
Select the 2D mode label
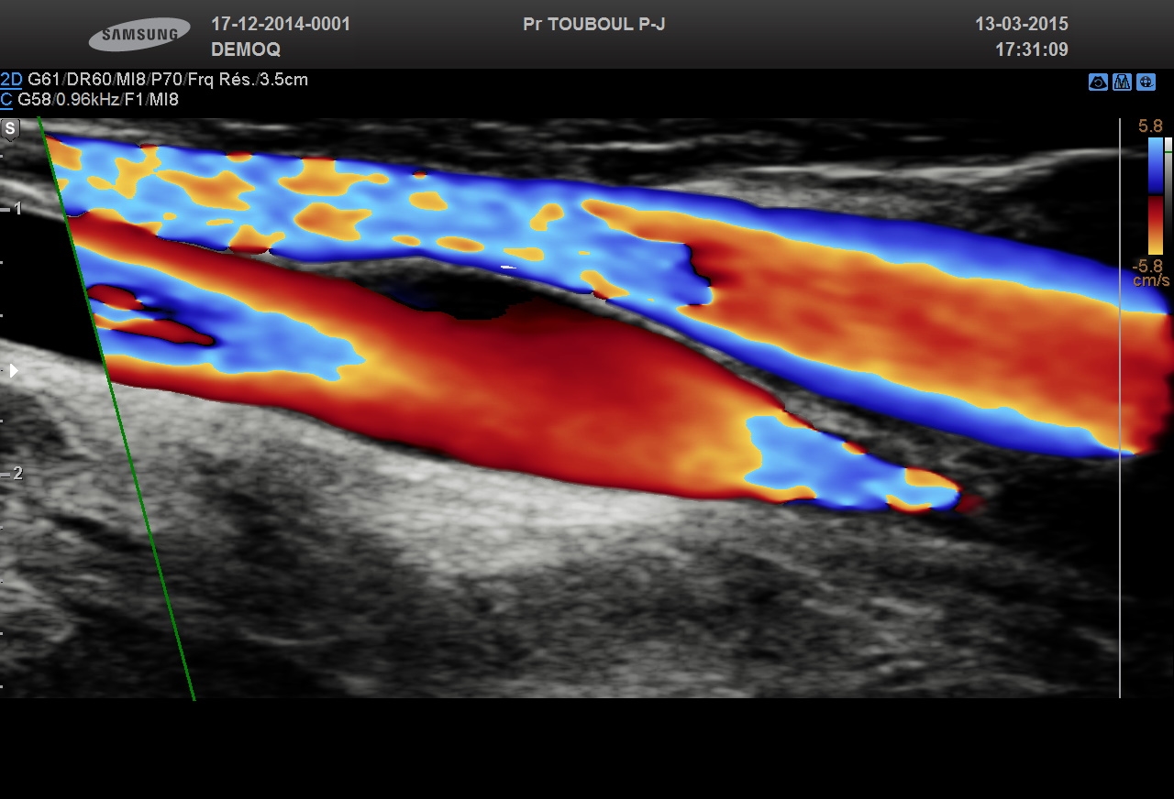(11, 80)
